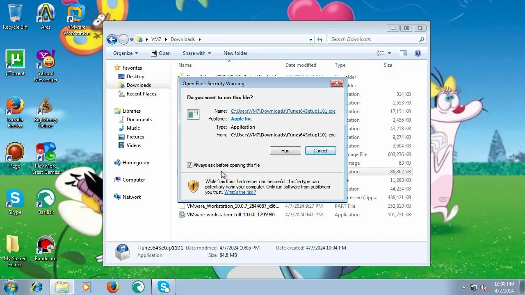Image resolution: width=525 pixels, height=295 pixels.
Task: Switch to Windows Explorer taskbar button
Action: click(x=62, y=287)
